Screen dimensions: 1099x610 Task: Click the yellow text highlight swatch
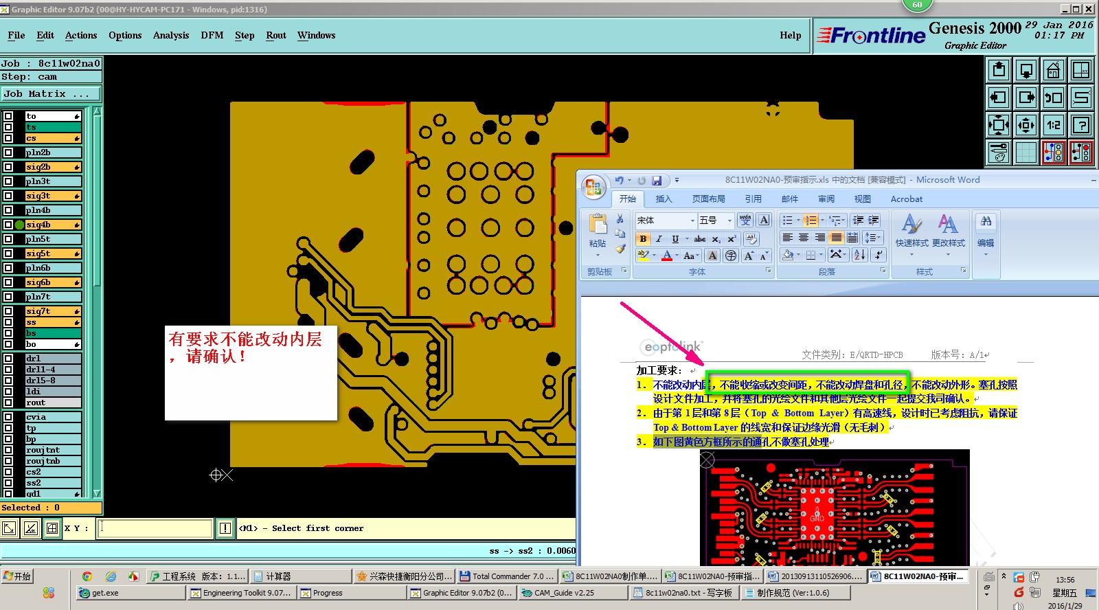[x=644, y=256]
